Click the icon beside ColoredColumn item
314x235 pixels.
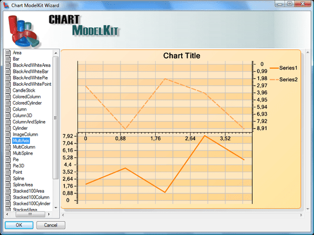click(8, 96)
